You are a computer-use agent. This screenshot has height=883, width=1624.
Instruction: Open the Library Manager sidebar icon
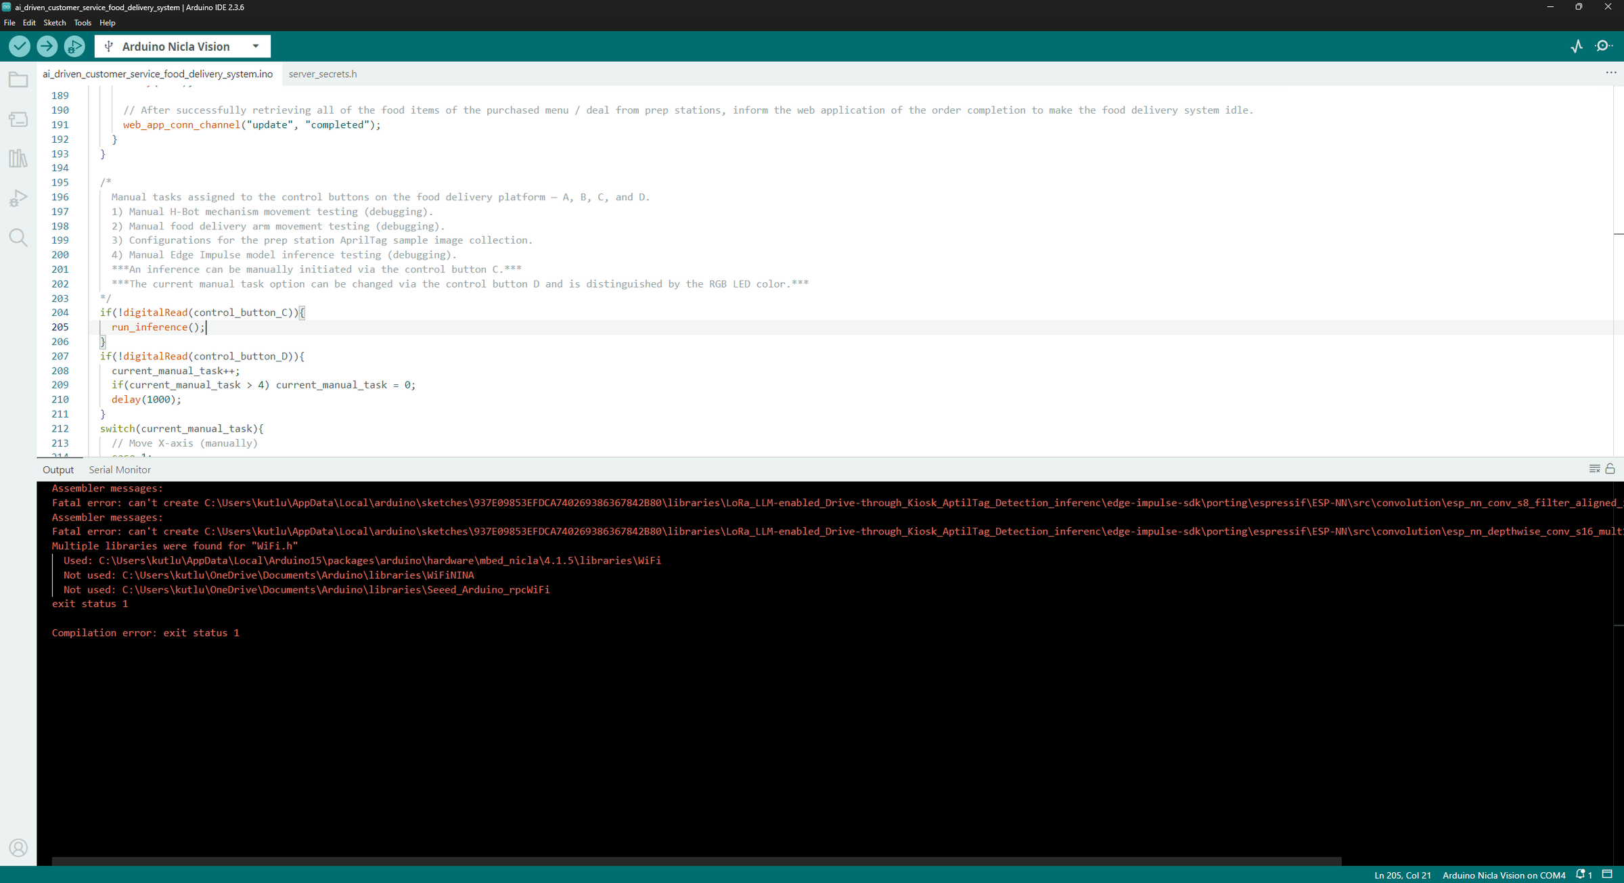[x=18, y=159]
